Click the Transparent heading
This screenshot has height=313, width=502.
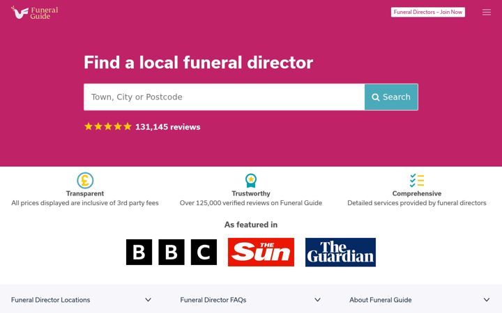tap(85, 193)
